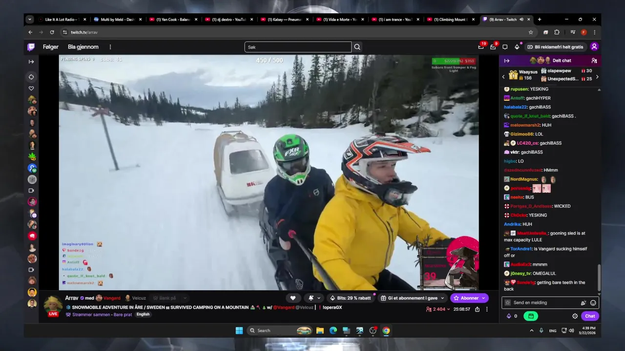Image resolution: width=625 pixels, height=351 pixels.
Task: Click the Send en melding chat input
Action: point(545,303)
